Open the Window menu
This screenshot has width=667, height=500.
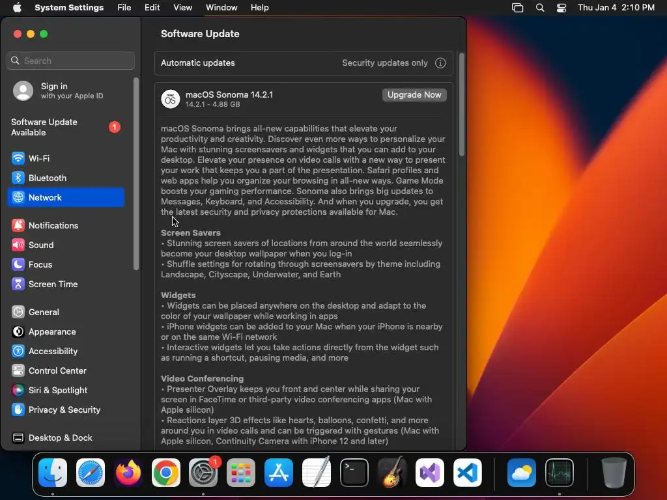click(x=221, y=8)
